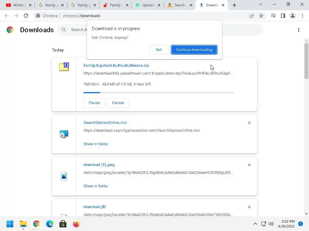Remove download (1).jpeg from the list
This screenshot has width=309, height=231.
click(x=249, y=165)
